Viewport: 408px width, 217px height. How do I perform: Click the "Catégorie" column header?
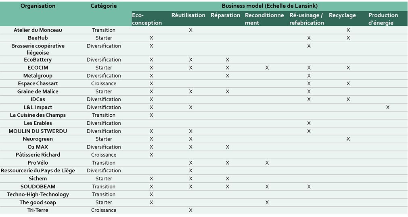point(104,6)
